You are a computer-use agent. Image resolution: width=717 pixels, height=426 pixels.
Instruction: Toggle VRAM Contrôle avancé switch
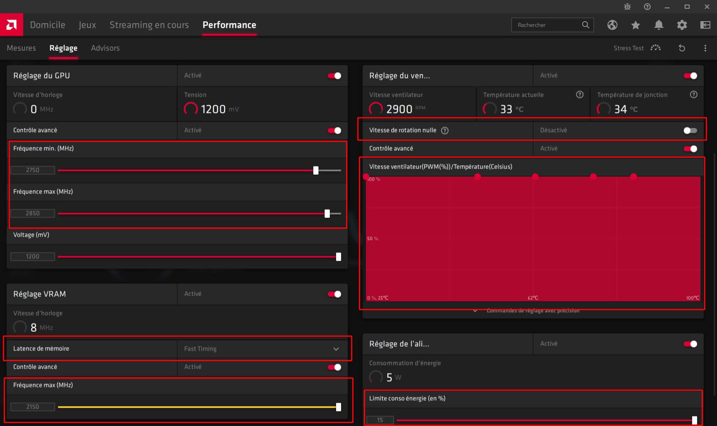pos(334,367)
